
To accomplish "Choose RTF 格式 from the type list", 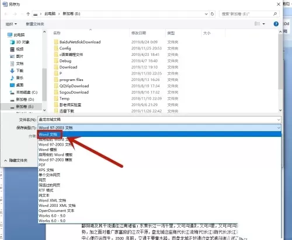I will [46, 190].
